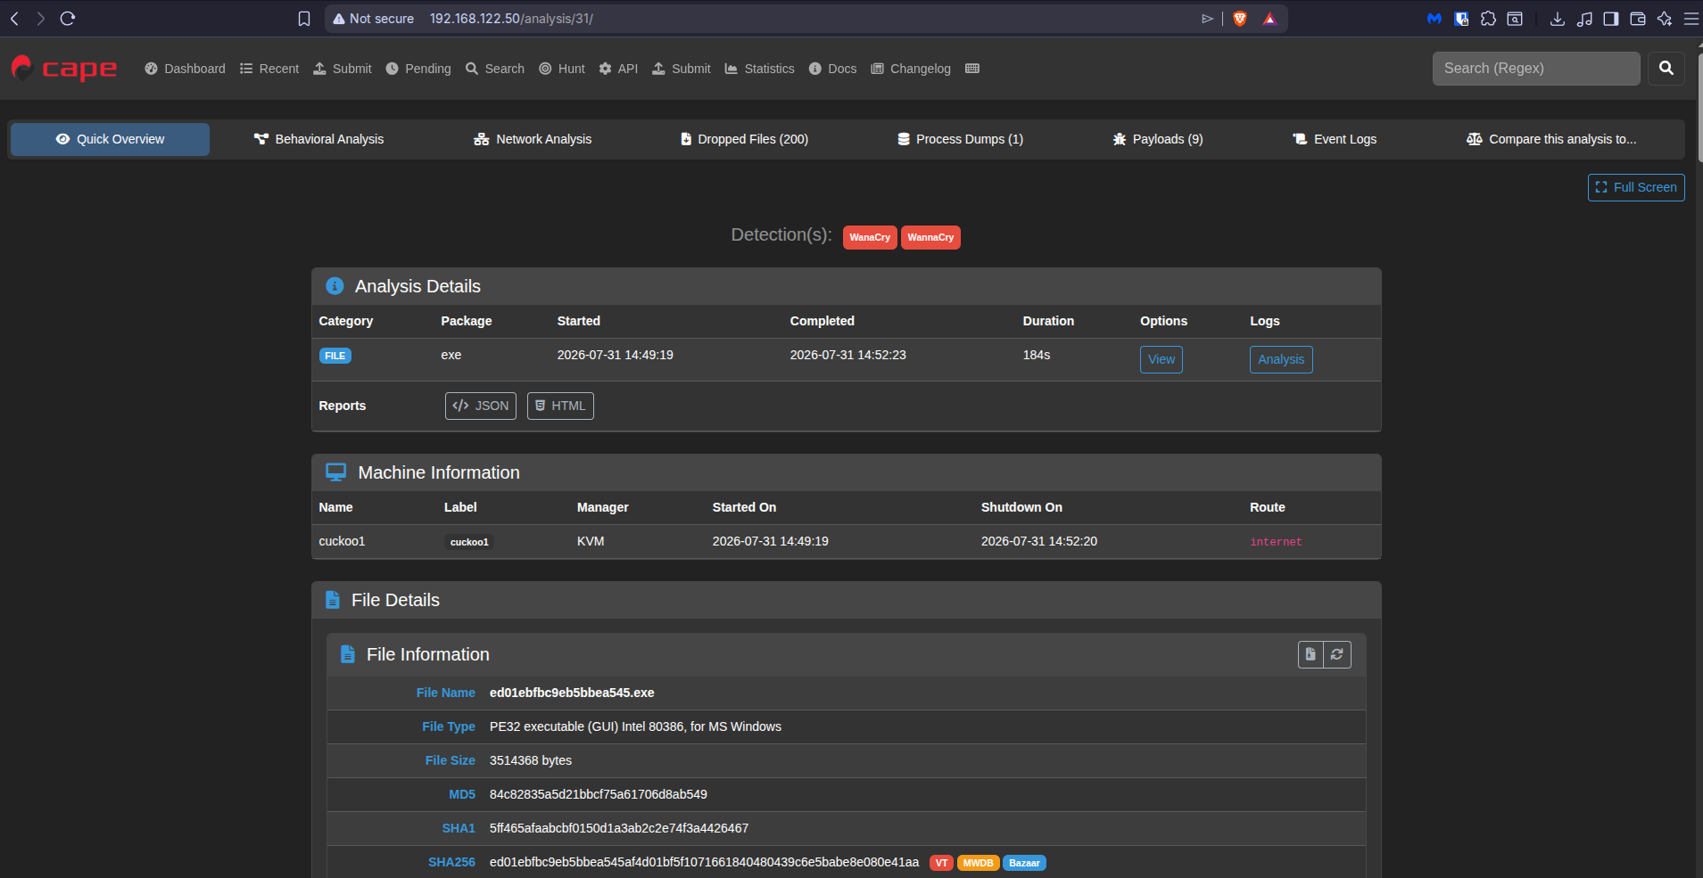This screenshot has height=878, width=1703.
Task: Select the Payloads (9) tab
Action: point(1158,139)
